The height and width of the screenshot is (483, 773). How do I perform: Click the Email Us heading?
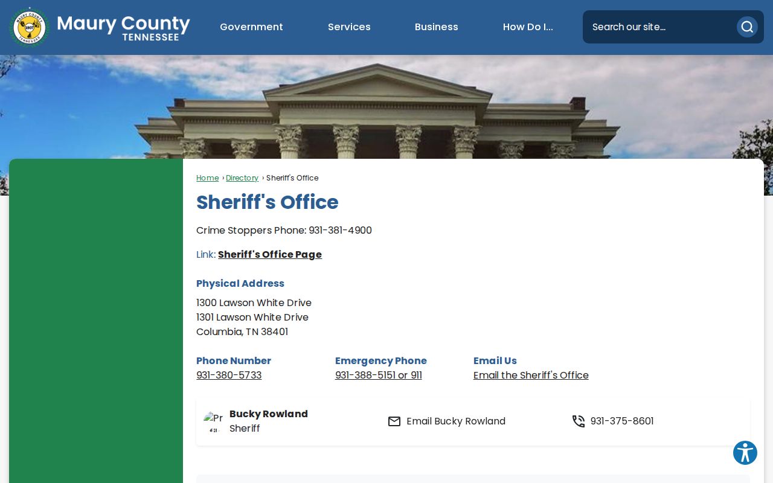495,361
